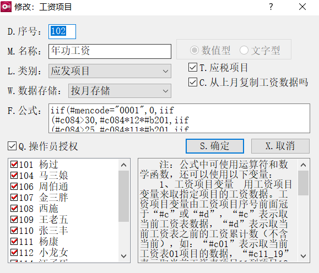Select the 文字型 radio button
Viewport: 319px width, 273px height.
244,50
